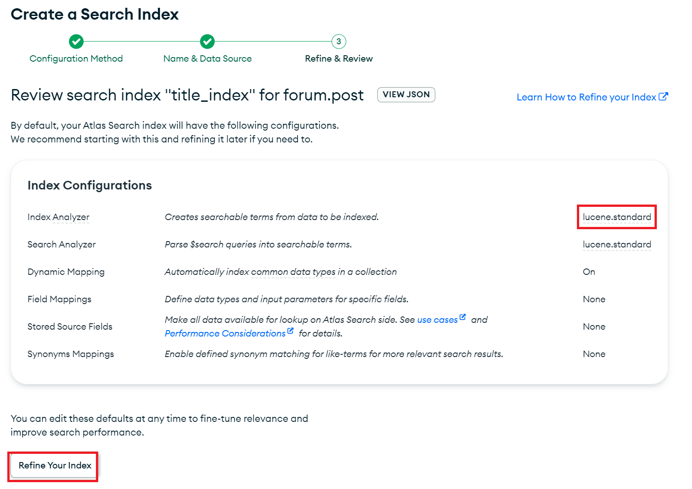Click the Index Analyzer lucene.standard value
This screenshot has width=692, height=489.
point(617,217)
